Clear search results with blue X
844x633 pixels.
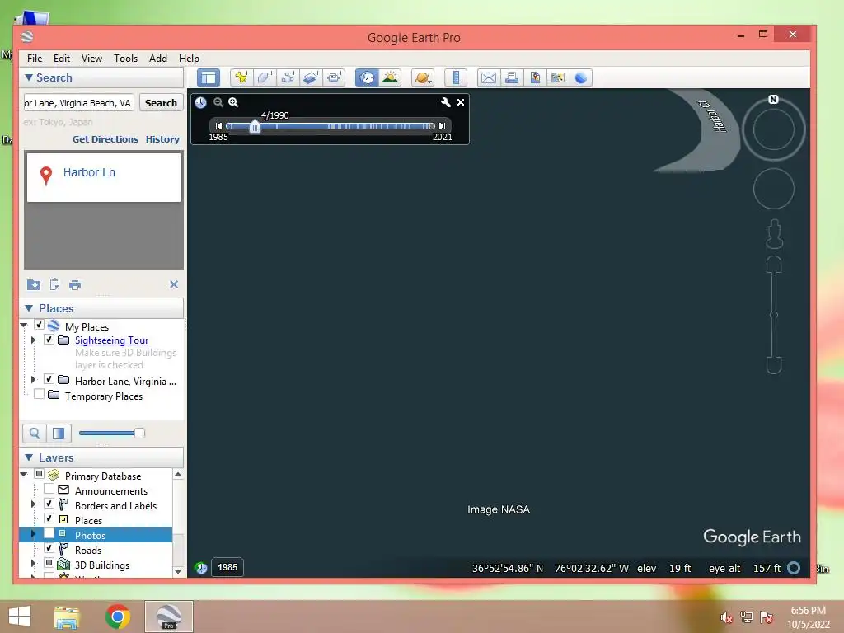pyautogui.click(x=174, y=284)
